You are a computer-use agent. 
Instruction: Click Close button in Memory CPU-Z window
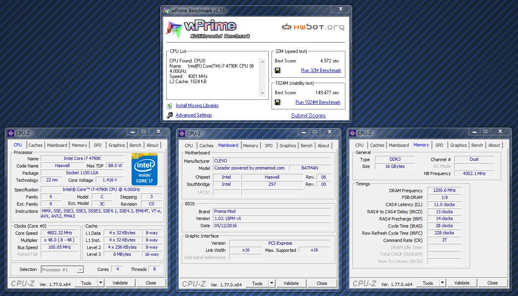(x=492, y=283)
